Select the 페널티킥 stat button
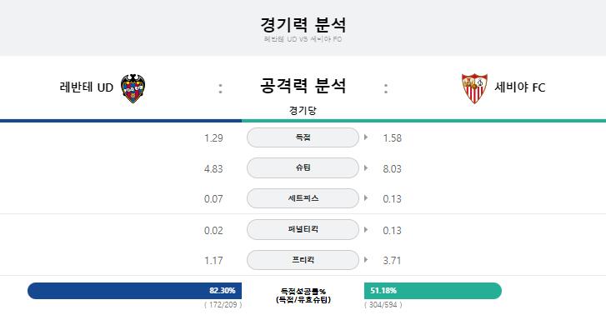Viewport: 606px width, 315px height. coord(303,229)
